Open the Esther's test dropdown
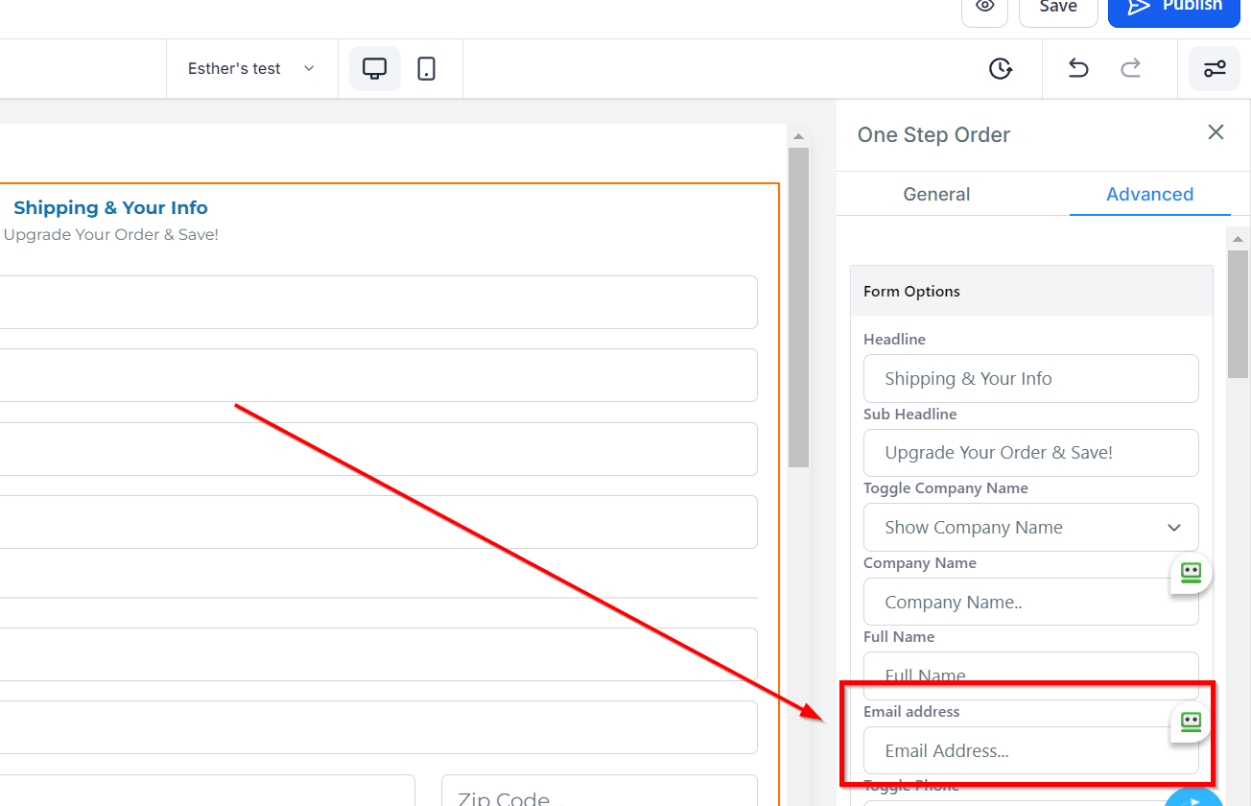 point(251,68)
